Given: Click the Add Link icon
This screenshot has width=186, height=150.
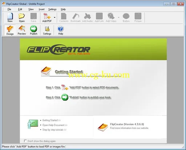Looking at the screenshot, I should pos(99,17).
